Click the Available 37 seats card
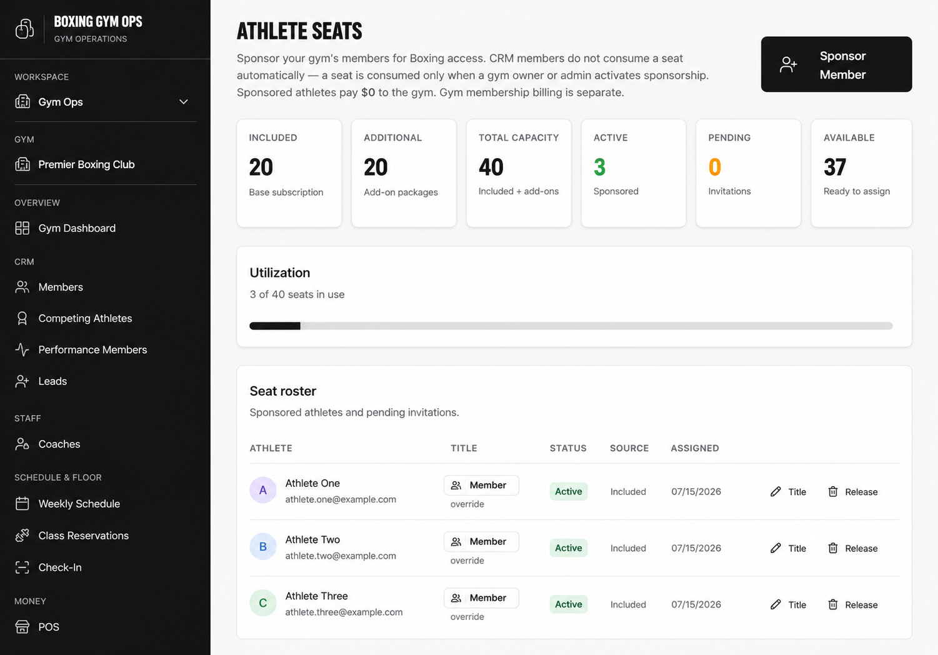This screenshot has width=938, height=655. point(861,173)
